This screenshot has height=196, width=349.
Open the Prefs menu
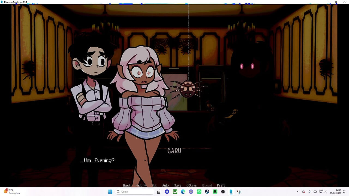click(221, 185)
